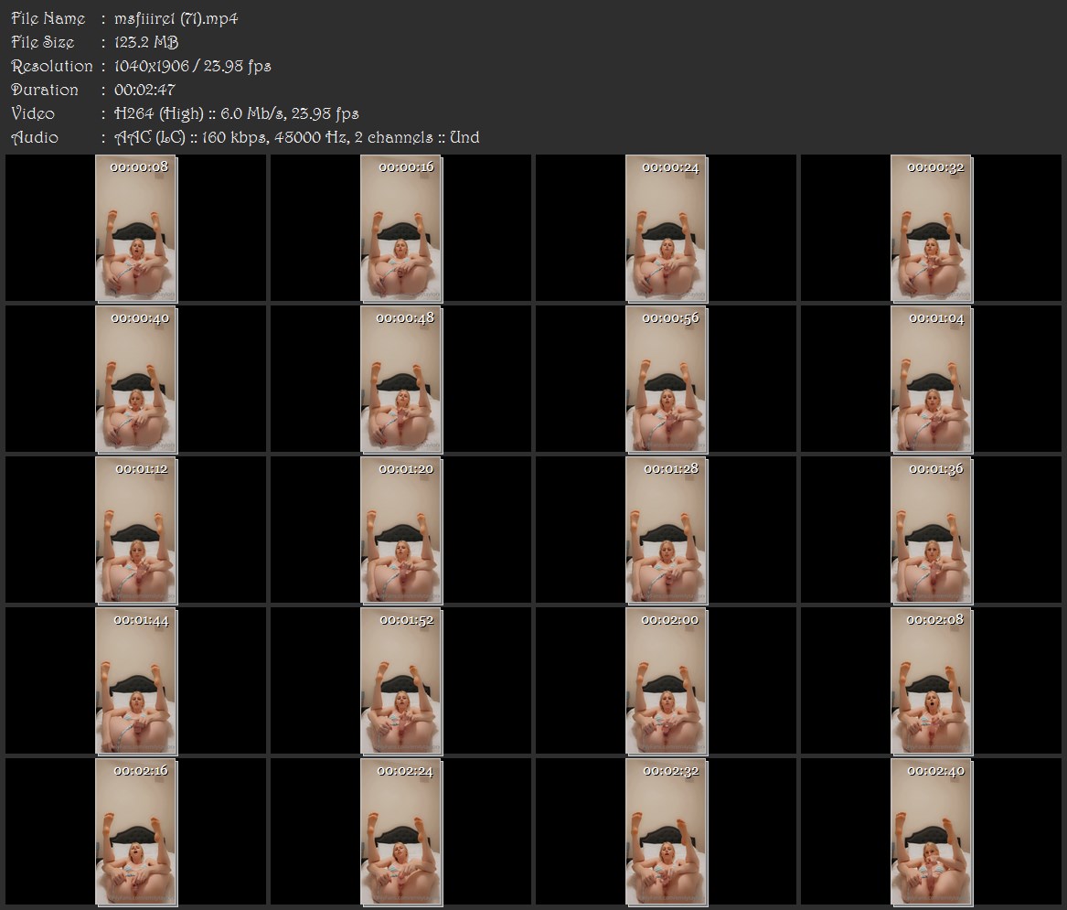This screenshot has width=1067, height=910.
Task: Open the frame thumbnail stamped 00:02:32
Action: pos(667,832)
